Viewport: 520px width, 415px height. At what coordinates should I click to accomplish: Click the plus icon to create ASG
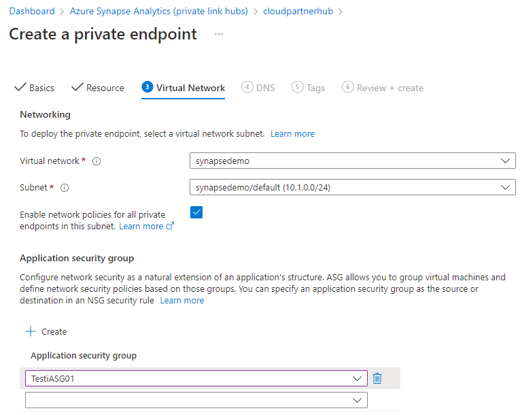point(30,331)
